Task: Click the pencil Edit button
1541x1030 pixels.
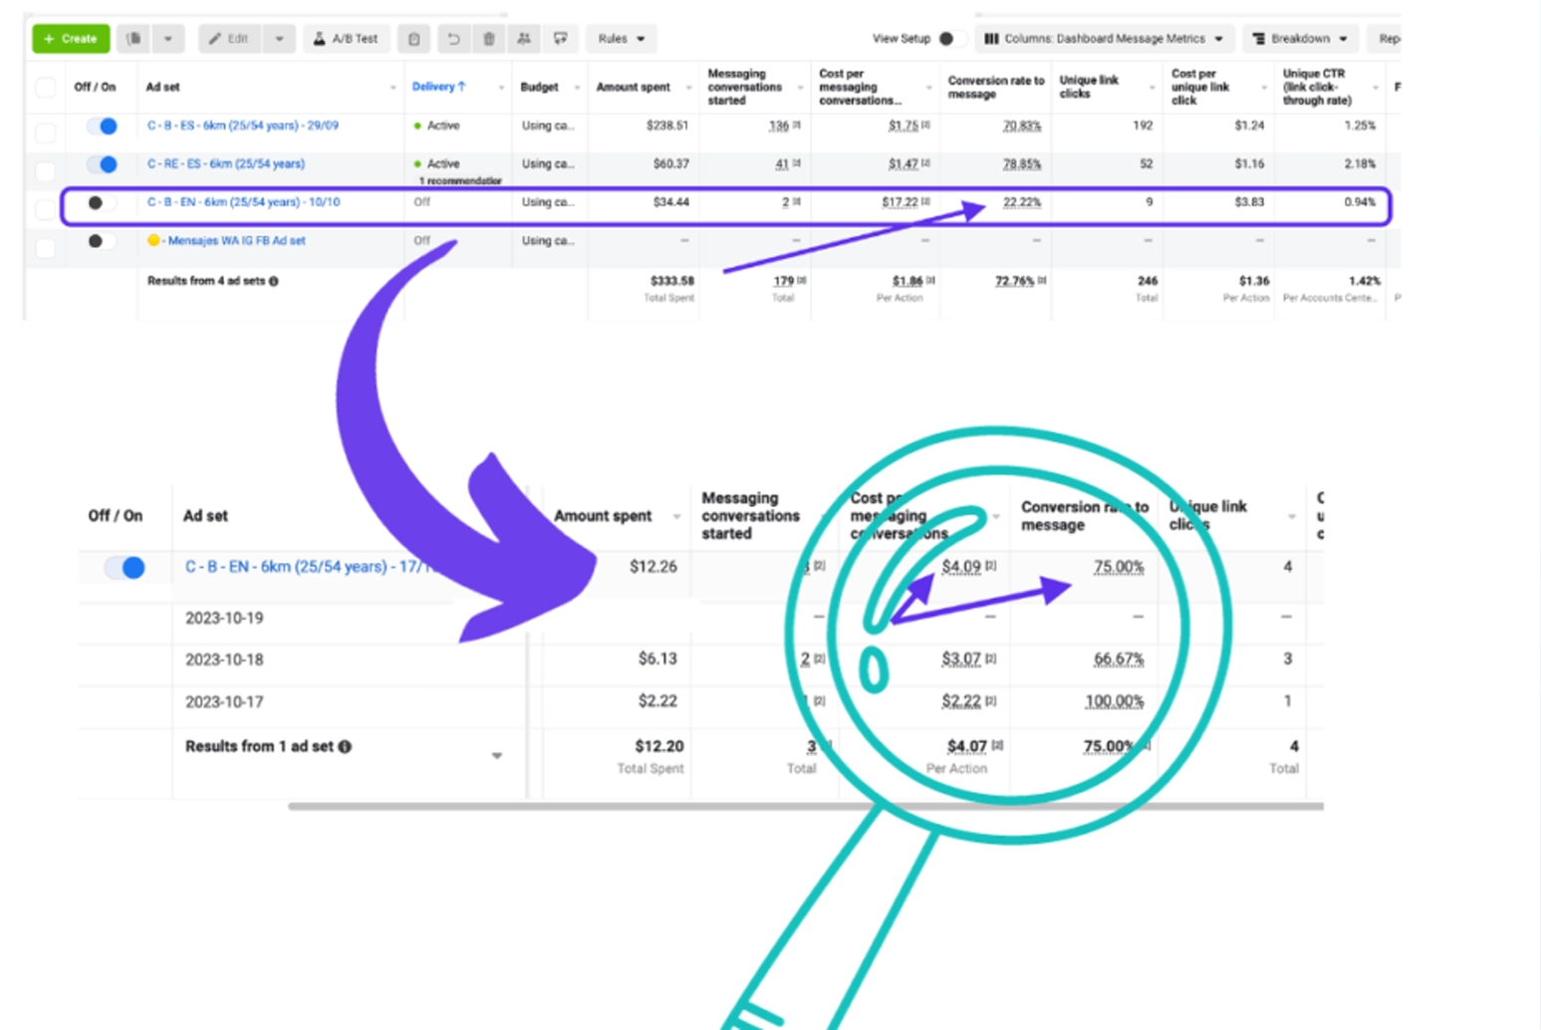Action: [229, 39]
